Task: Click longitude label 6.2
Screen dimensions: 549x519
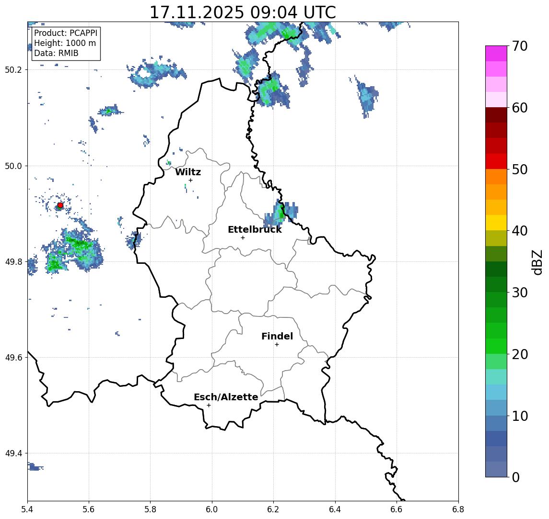Action: coord(273,509)
